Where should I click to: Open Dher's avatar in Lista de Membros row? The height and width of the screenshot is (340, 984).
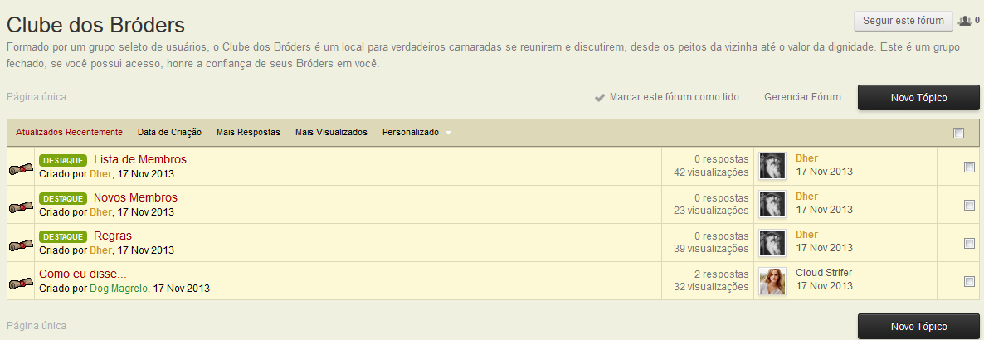(x=772, y=166)
